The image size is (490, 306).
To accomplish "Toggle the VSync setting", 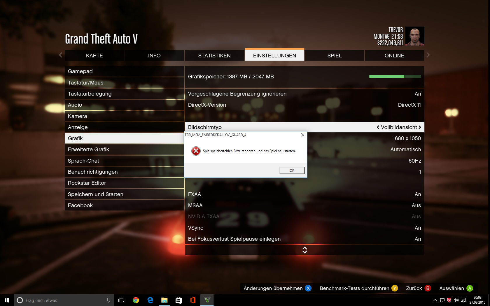I will click(x=304, y=228).
